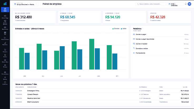Click the Valor column header

[x=185, y=87]
